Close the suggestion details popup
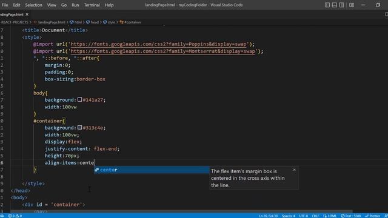Screen dimensions: 388x218 (x=294, y=170)
